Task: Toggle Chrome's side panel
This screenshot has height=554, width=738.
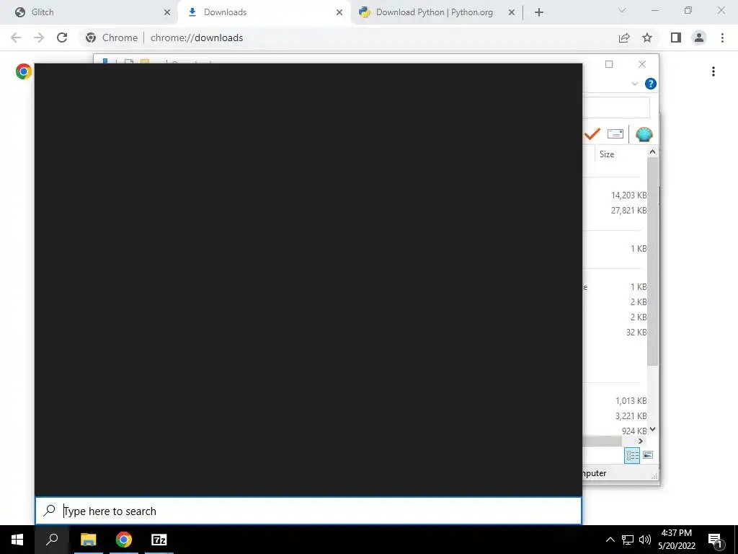Action: (x=676, y=38)
